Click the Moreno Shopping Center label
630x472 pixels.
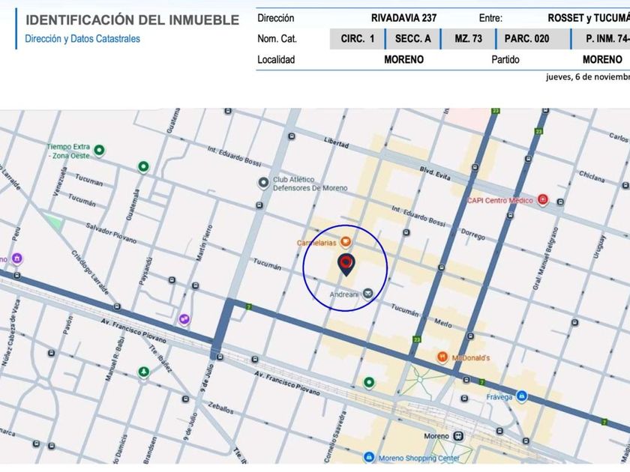click(x=418, y=458)
